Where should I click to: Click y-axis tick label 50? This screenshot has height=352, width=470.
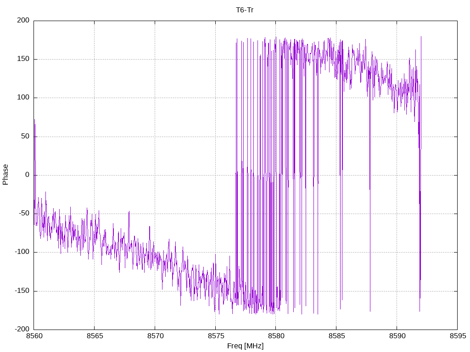25,136
